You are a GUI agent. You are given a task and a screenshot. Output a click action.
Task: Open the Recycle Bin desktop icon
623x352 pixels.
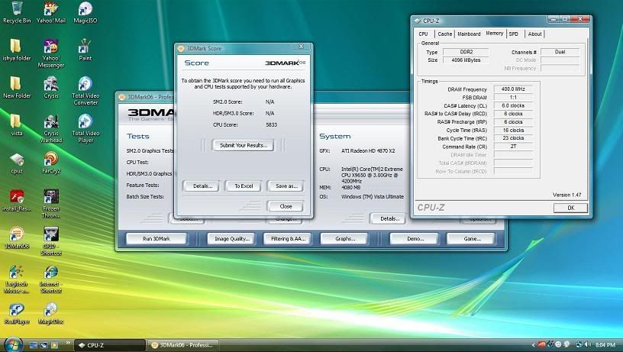[16, 10]
